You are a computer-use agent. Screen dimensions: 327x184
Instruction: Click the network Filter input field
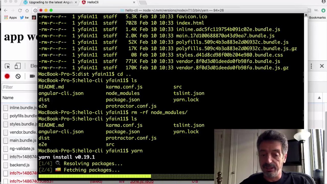[x=19, y=87]
